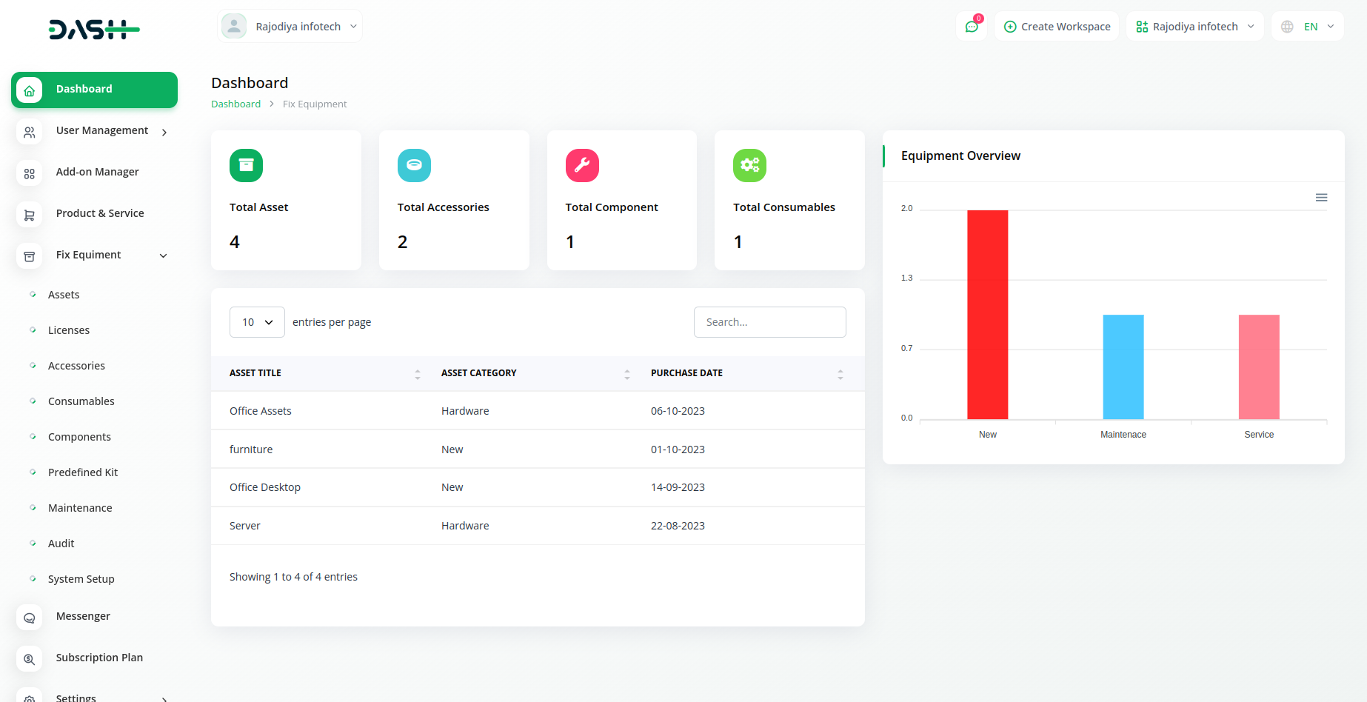Click the Add-on Manager grid icon
1367x702 pixels.
30,173
